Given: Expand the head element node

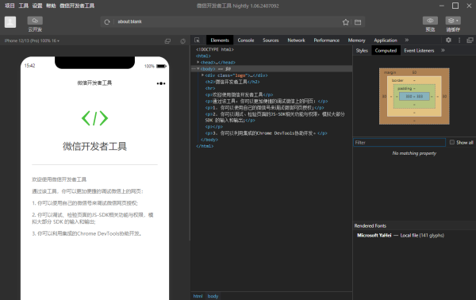Looking at the screenshot, I should tap(198, 62).
